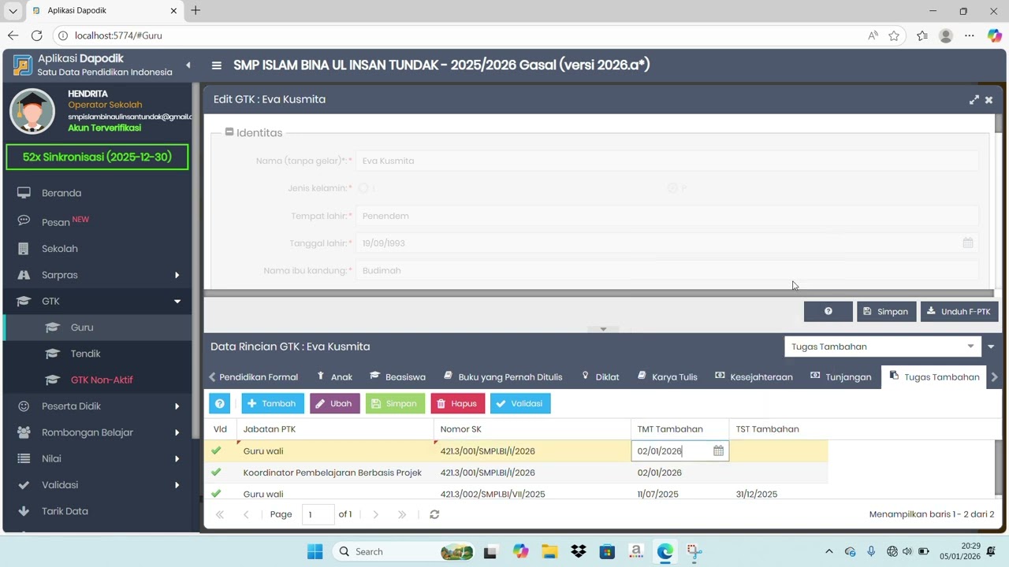Expand the Sarpras menu
The height and width of the screenshot is (567, 1009).
[99, 275]
